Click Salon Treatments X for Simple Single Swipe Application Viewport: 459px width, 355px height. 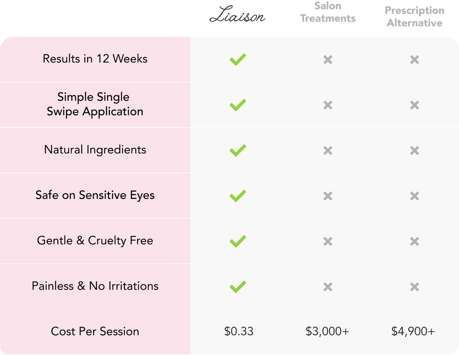pyautogui.click(x=328, y=105)
